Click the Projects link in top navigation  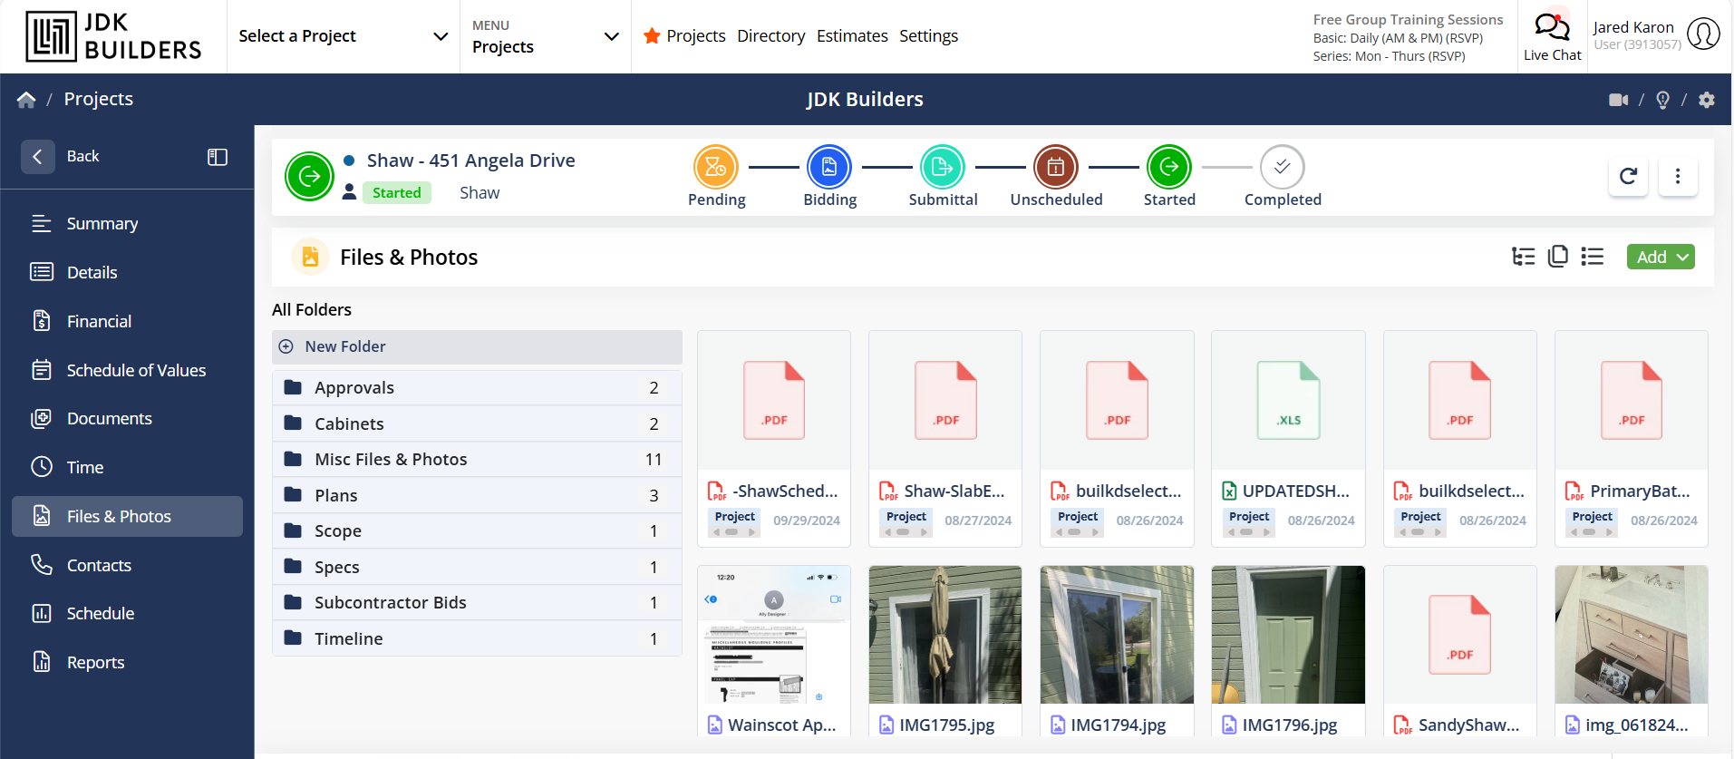pos(696,36)
